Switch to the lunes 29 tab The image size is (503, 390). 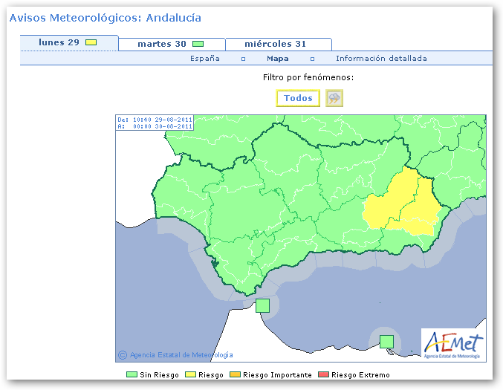tap(59, 42)
